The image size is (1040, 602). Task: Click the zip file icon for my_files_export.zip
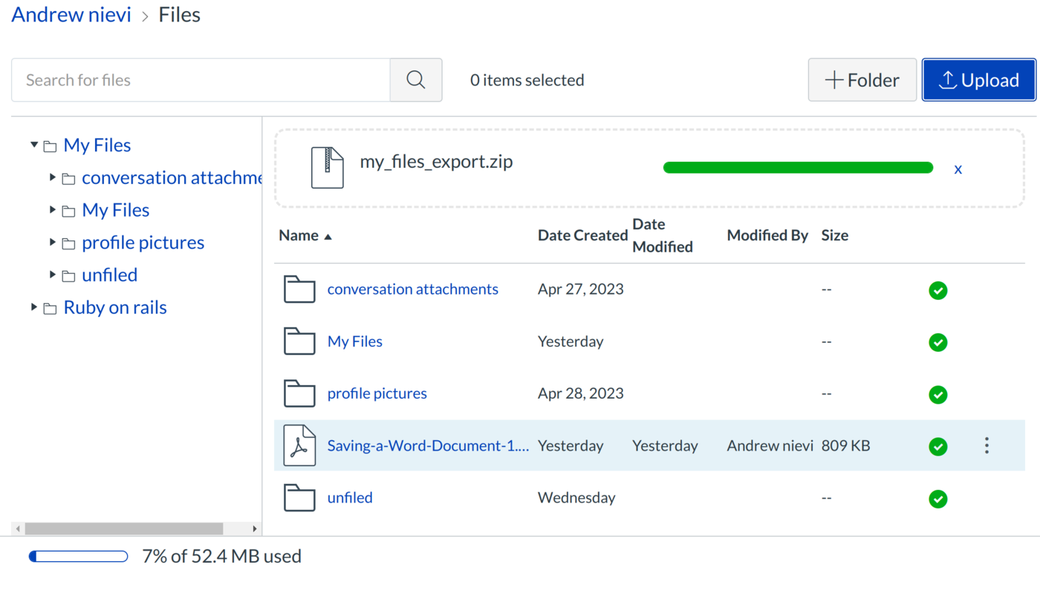[327, 168]
